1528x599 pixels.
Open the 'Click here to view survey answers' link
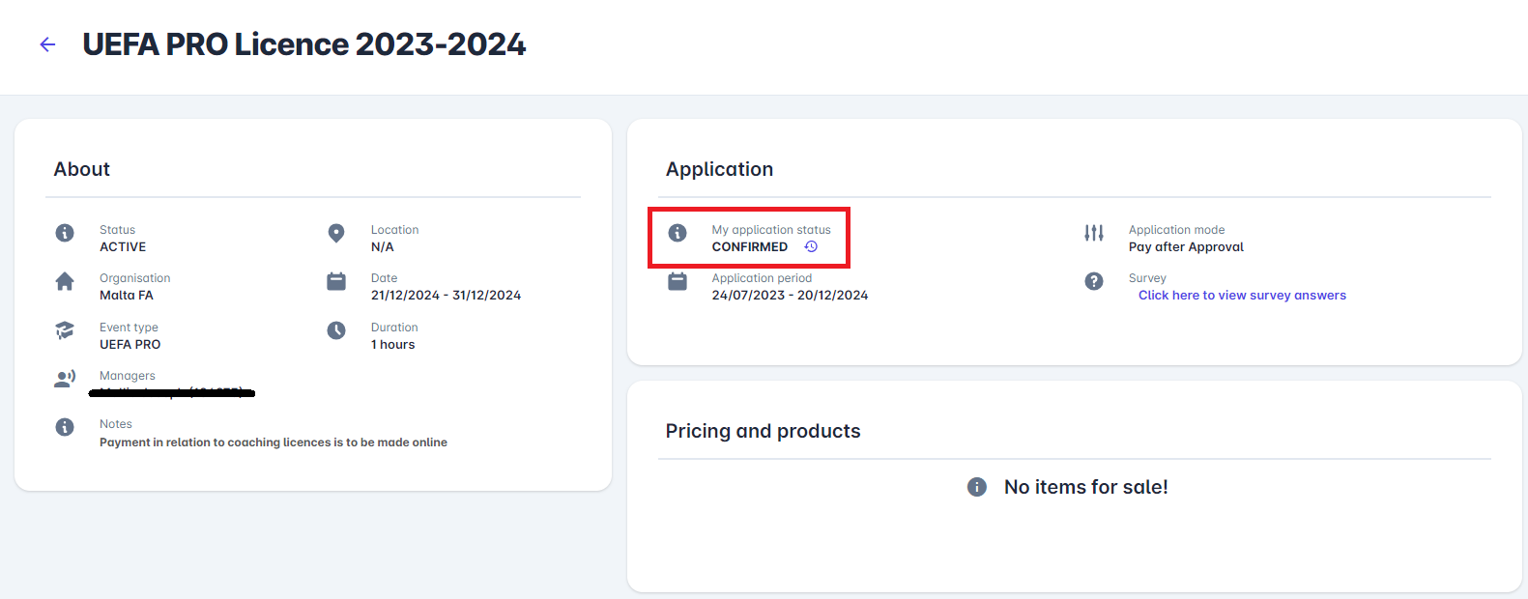(1242, 296)
